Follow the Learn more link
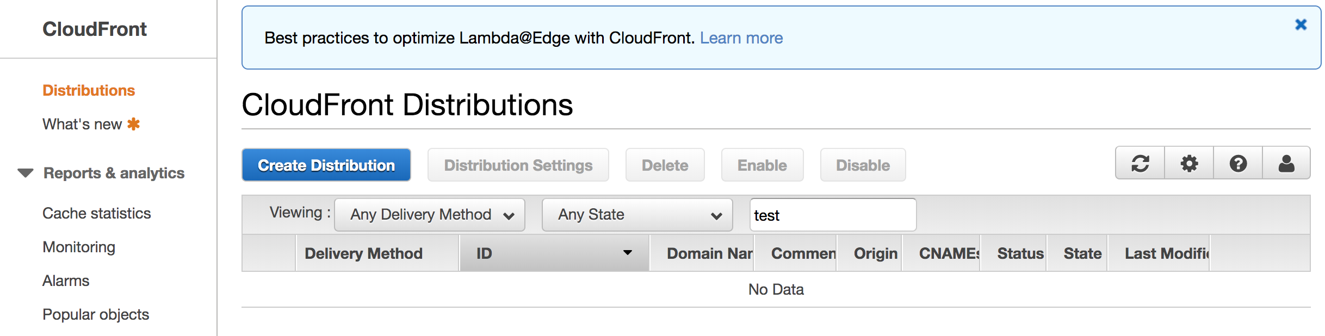Viewport: 1325px width, 336px height. (x=741, y=38)
